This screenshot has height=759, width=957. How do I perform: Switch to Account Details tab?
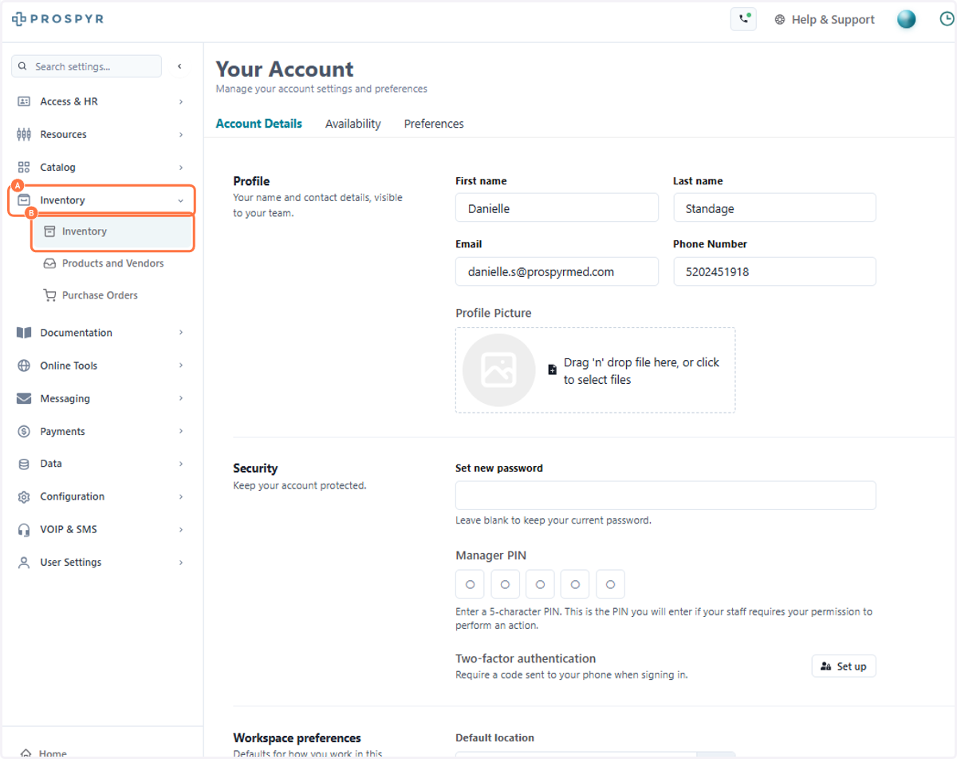(x=259, y=124)
